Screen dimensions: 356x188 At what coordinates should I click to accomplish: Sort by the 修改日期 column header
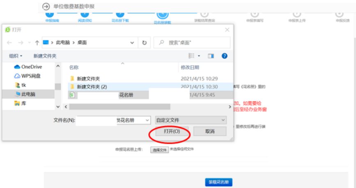(x=190, y=67)
